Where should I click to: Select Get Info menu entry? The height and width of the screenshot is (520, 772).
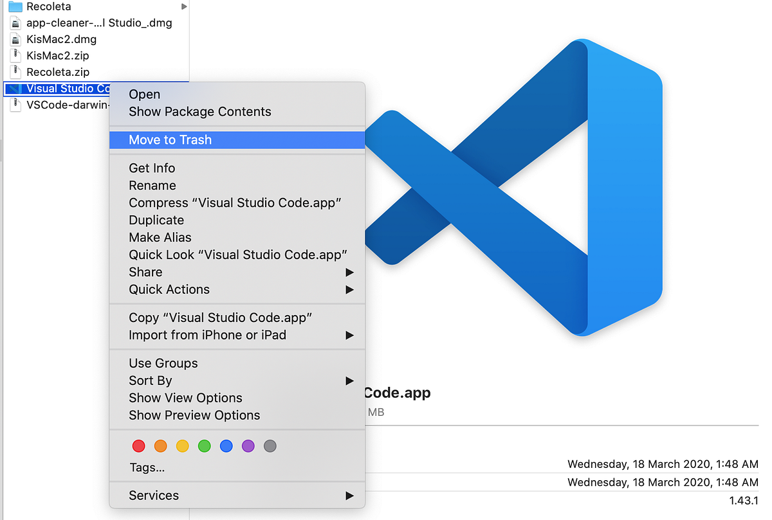[x=237, y=168]
